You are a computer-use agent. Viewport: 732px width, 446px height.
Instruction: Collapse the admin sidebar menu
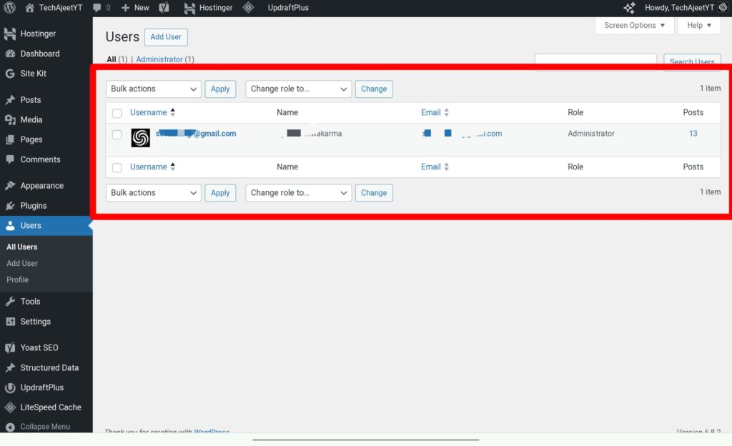pyautogui.click(x=44, y=427)
